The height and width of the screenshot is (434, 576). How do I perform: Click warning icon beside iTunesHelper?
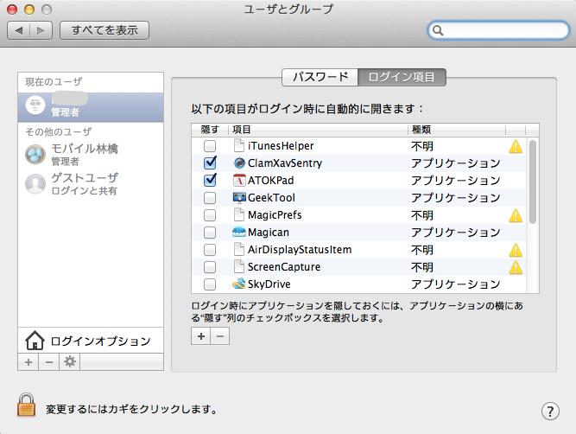(516, 146)
